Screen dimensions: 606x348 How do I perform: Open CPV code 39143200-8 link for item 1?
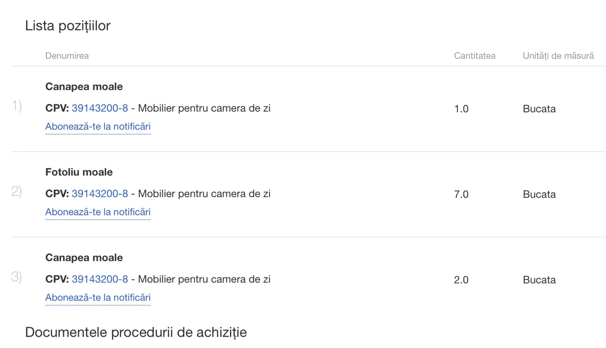click(100, 108)
